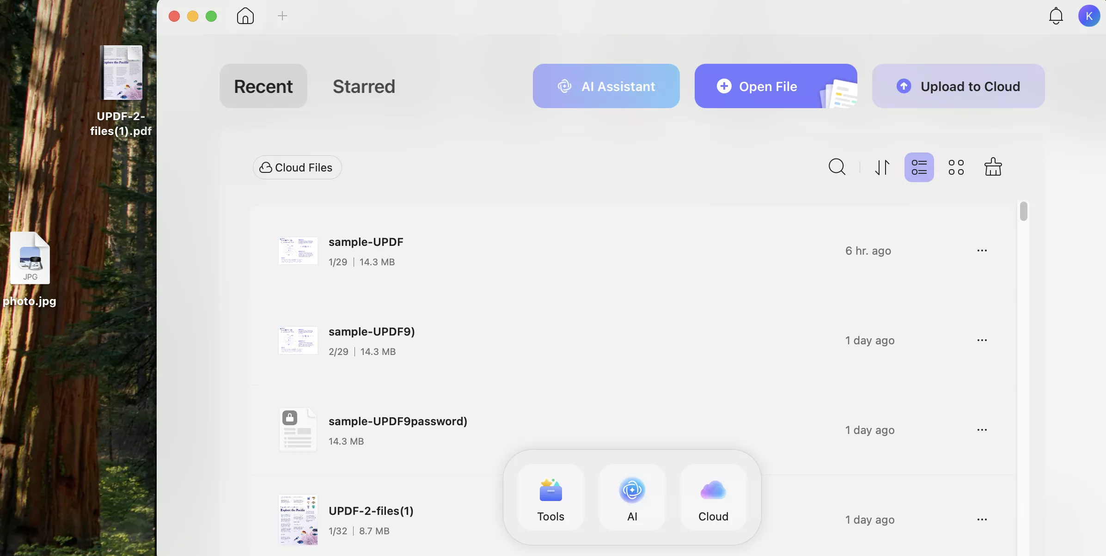1106x556 pixels.
Task: Open notifications bell icon
Action: tap(1056, 16)
